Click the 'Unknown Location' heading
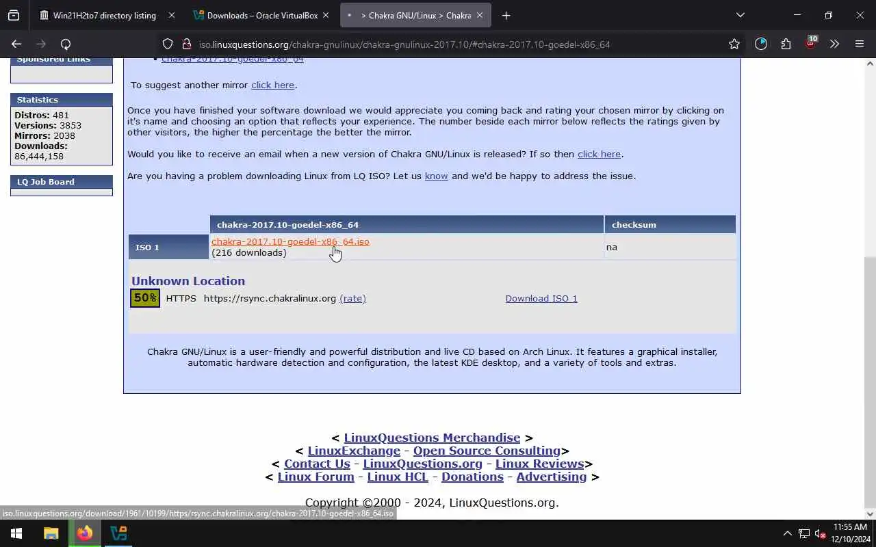The width and height of the screenshot is (876, 547). [188, 281]
